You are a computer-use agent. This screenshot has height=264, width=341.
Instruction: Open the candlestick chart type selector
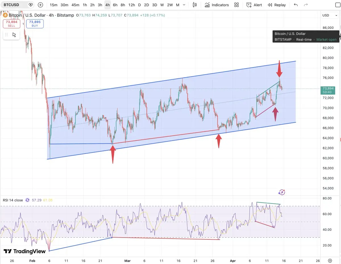(195, 5)
